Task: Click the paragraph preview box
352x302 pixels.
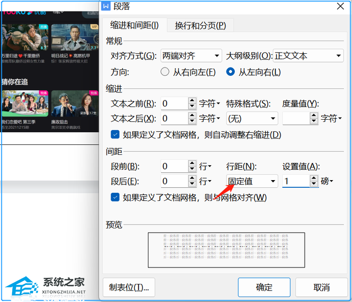Action: point(226,250)
